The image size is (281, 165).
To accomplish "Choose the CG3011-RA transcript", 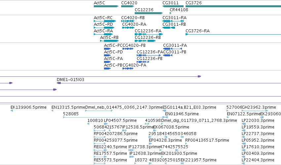I will coord(173,21).
